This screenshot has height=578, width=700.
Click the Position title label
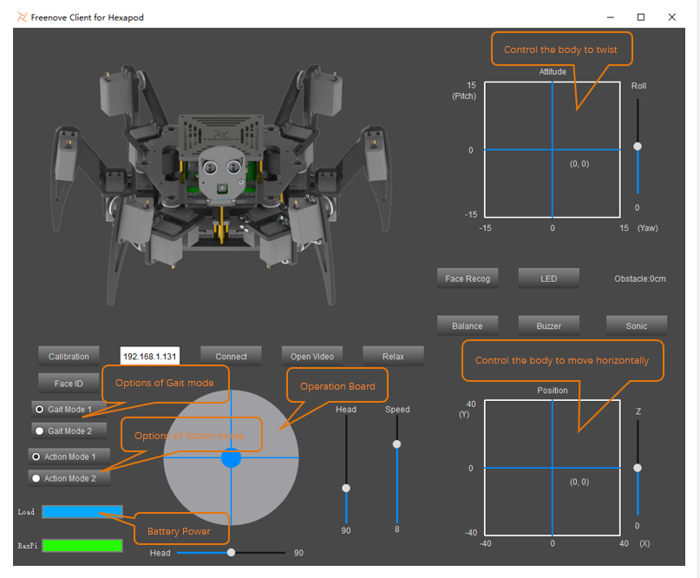pos(553,391)
